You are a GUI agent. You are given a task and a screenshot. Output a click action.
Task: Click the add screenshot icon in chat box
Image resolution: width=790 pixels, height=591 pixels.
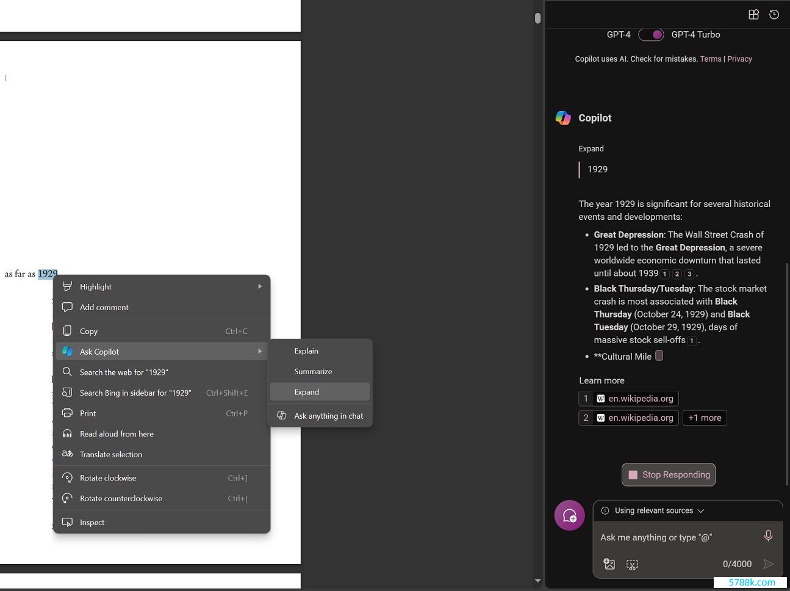633,564
